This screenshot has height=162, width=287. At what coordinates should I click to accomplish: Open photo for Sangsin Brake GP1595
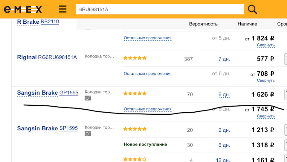pyautogui.click(x=88, y=98)
